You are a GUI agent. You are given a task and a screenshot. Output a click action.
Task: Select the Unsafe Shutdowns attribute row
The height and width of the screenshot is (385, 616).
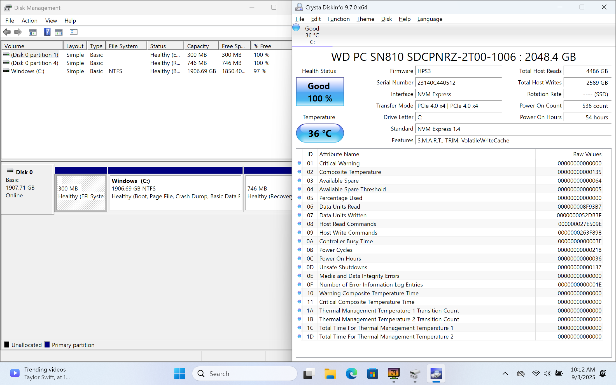pos(450,267)
